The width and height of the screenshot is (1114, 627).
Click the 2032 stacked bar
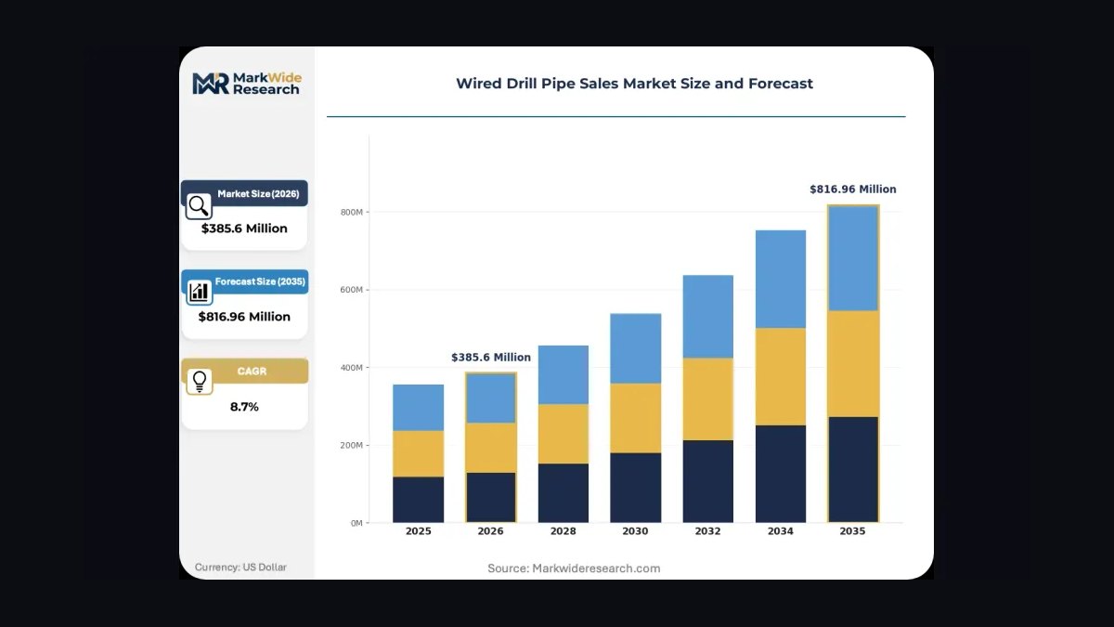tap(707, 398)
